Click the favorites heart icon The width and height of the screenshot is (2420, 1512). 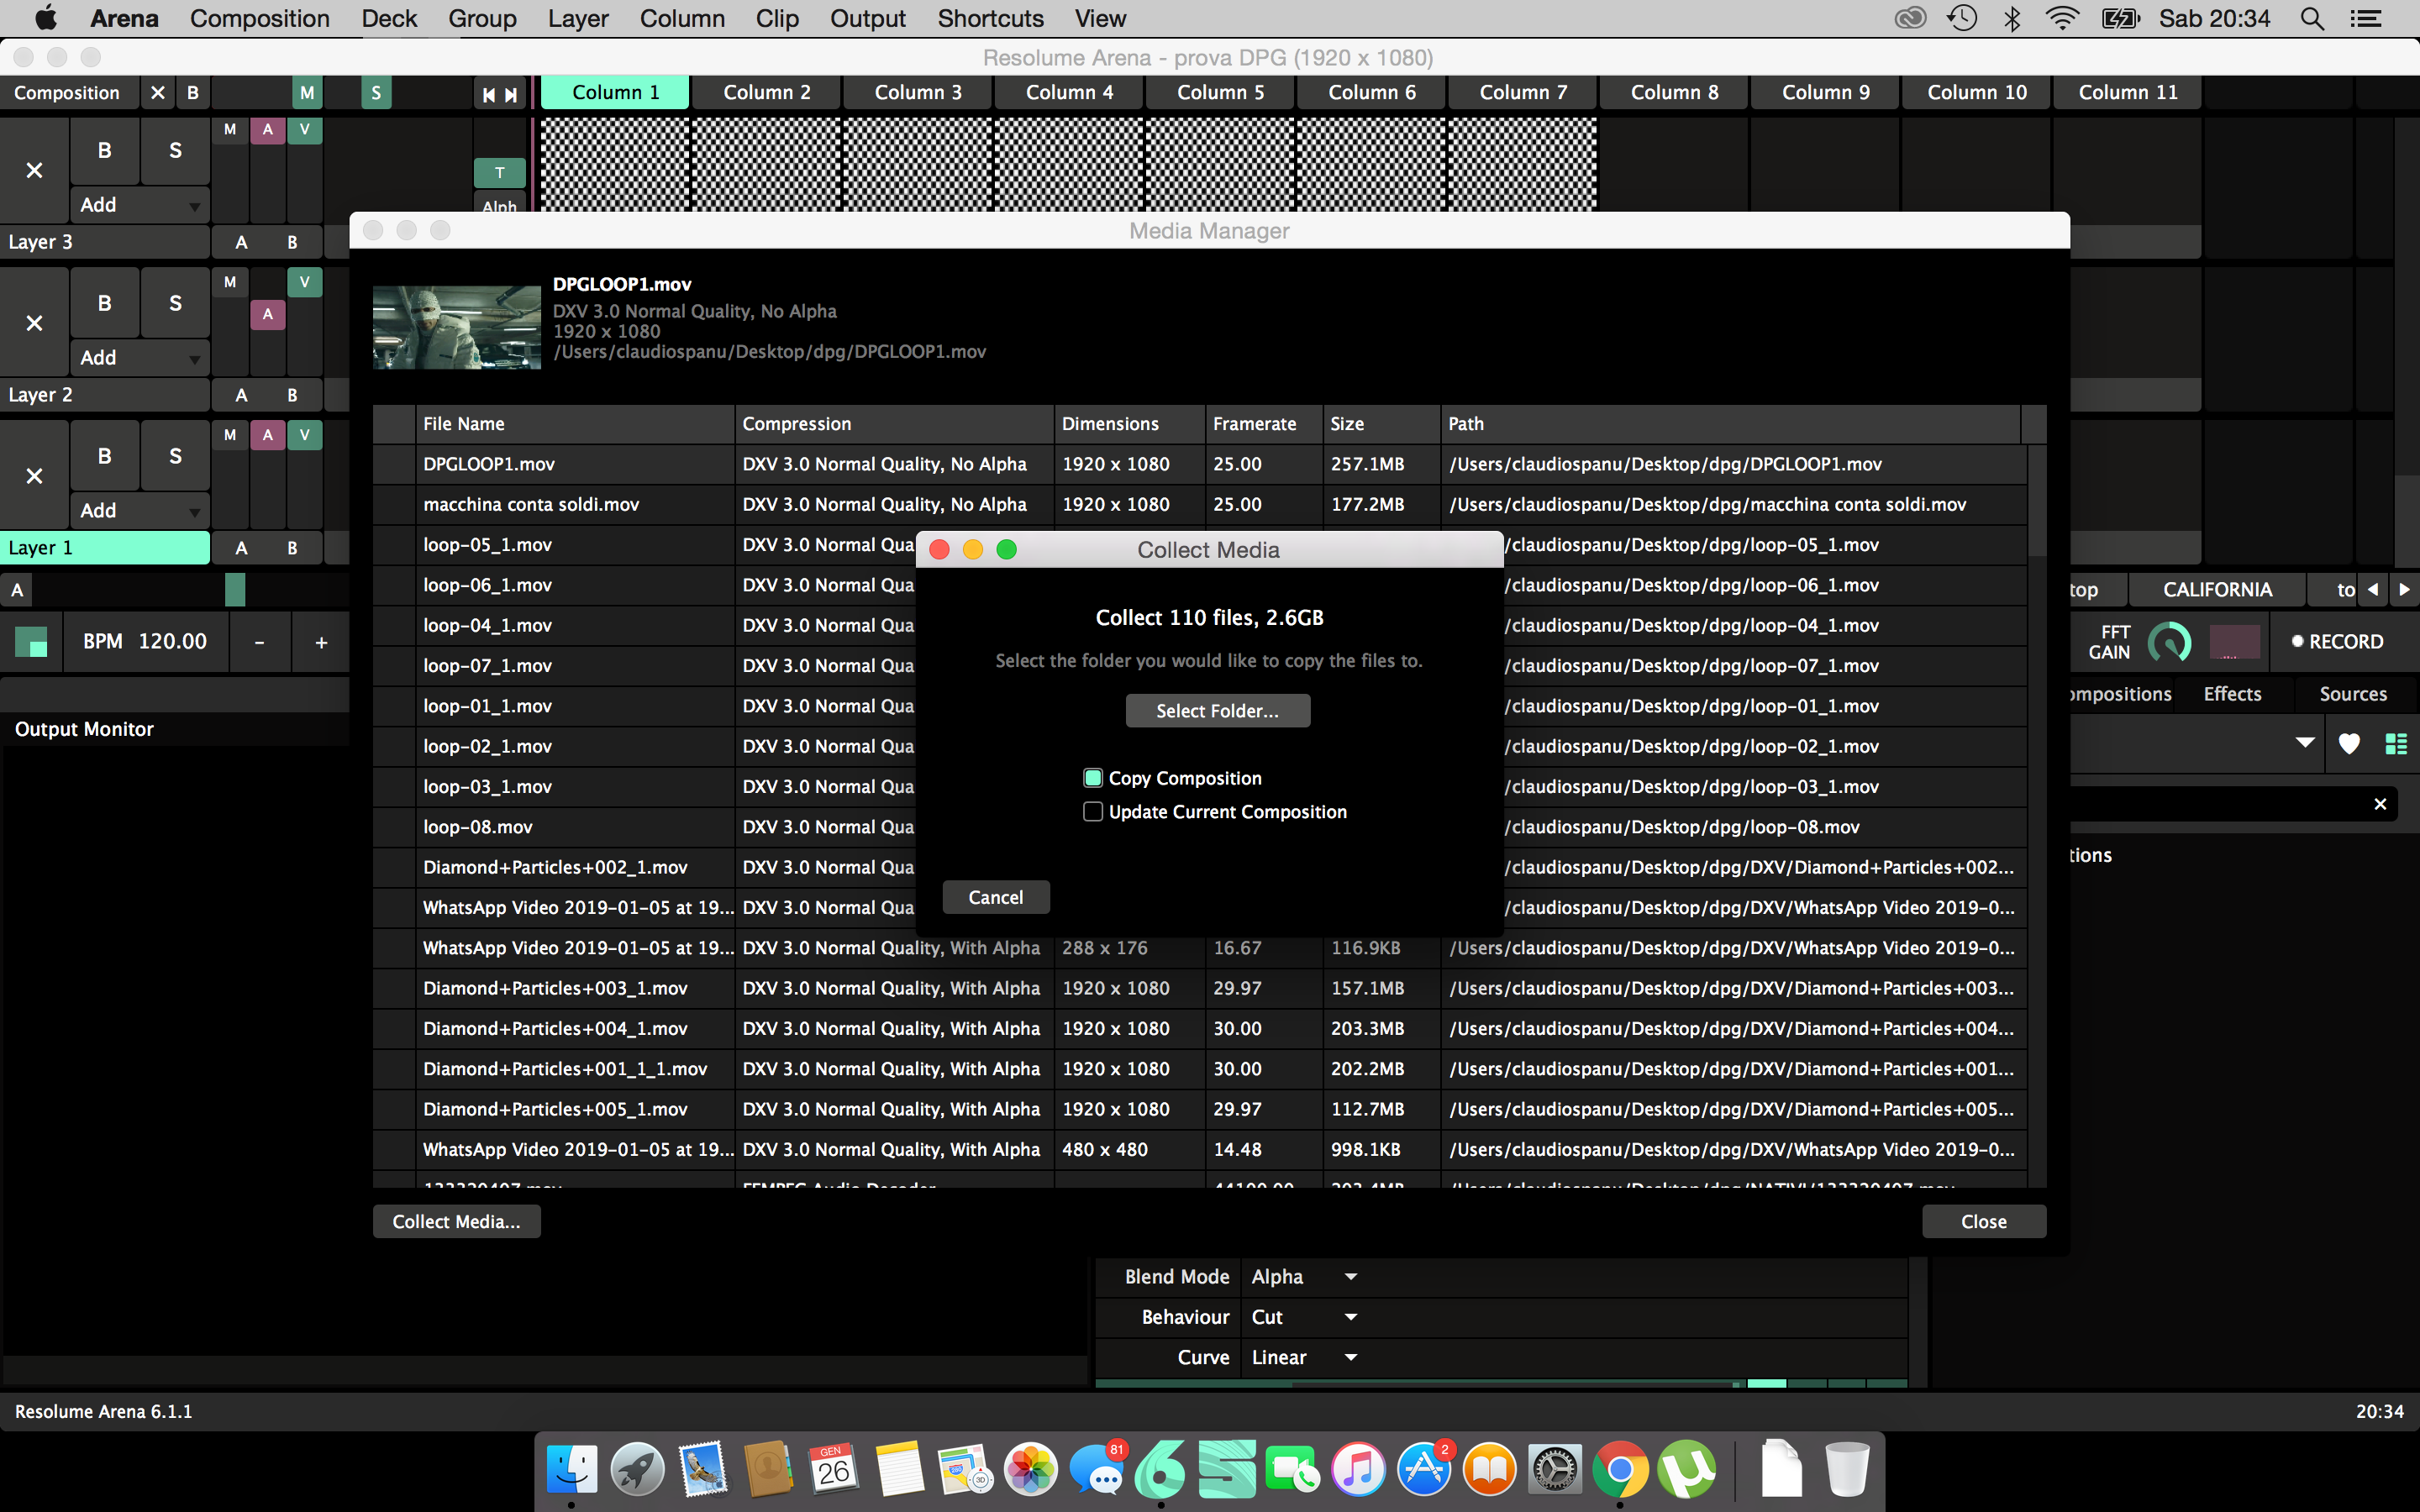pos(2349,743)
